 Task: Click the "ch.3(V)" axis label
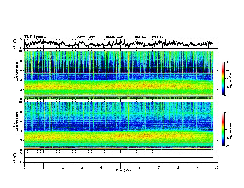coord(15,158)
